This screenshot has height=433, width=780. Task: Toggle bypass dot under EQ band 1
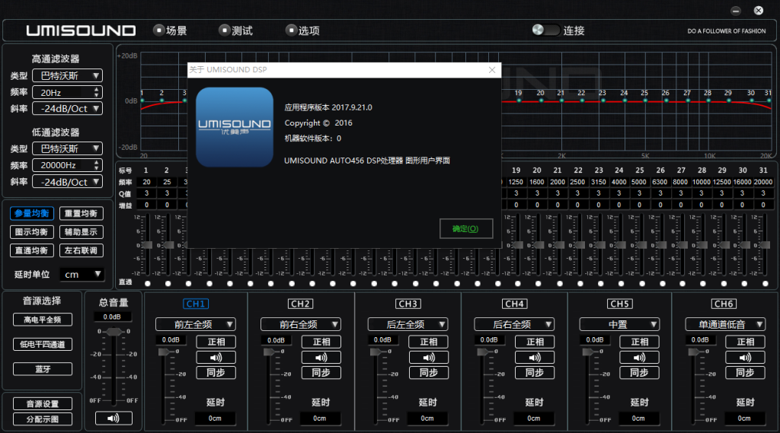click(x=147, y=283)
